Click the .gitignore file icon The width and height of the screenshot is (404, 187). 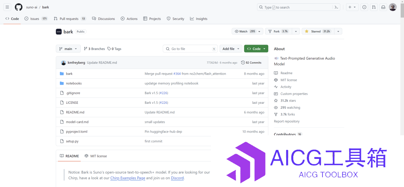[x=62, y=93]
